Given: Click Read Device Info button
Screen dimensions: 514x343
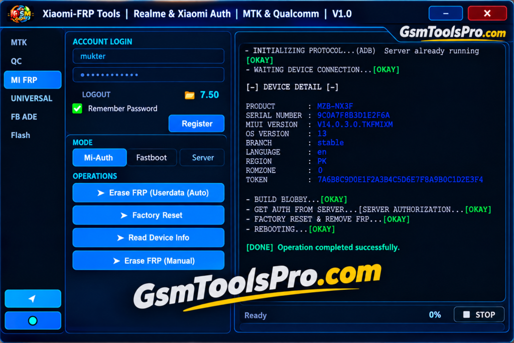Looking at the screenshot, I should pyautogui.click(x=149, y=238).
